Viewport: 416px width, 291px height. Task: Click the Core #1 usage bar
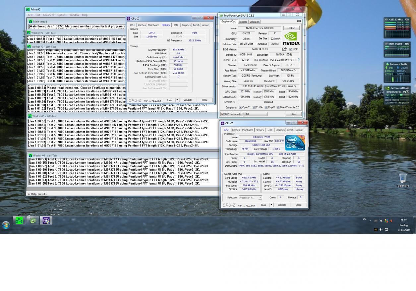pos(391,23)
